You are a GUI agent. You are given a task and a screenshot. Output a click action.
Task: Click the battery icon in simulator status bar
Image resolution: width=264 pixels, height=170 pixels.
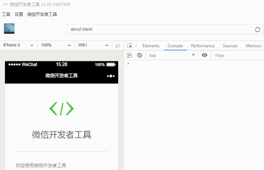111,65
